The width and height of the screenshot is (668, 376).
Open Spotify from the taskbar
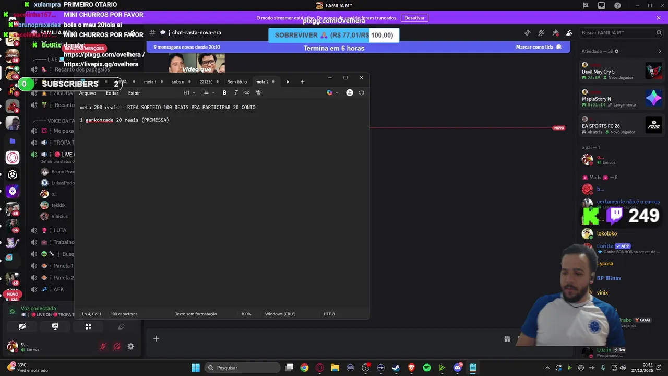point(427,368)
